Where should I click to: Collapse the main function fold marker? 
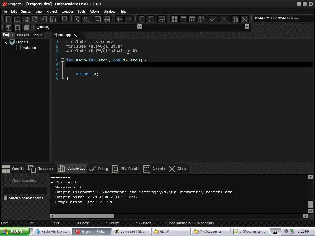coord(62,60)
